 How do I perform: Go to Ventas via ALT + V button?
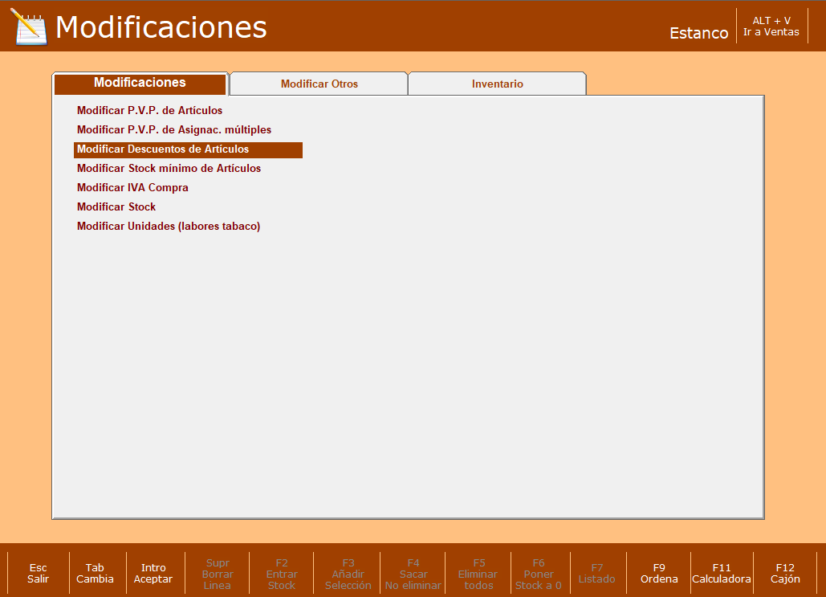(771, 27)
